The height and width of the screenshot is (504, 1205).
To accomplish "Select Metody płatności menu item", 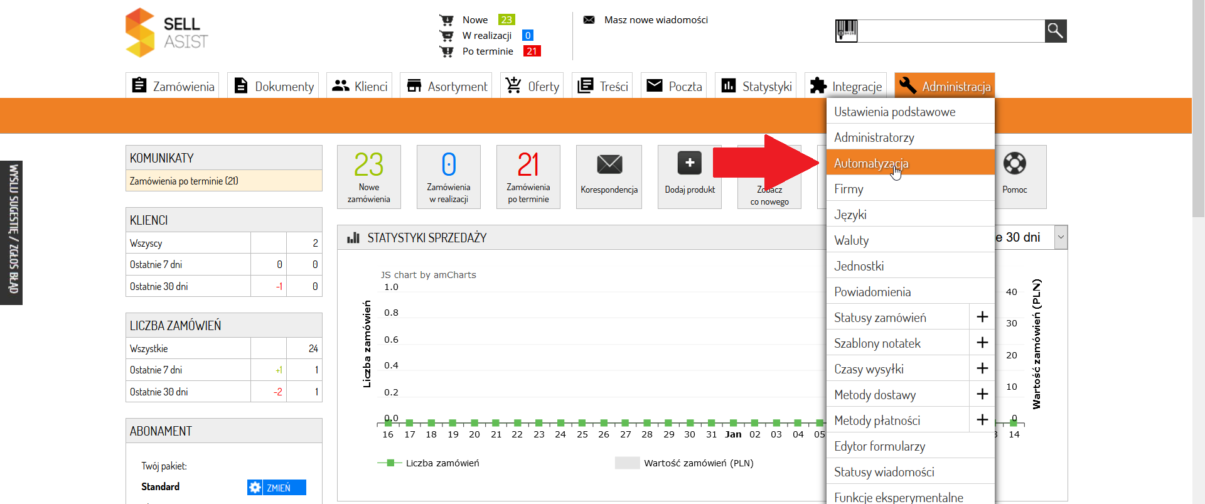I will coord(898,421).
